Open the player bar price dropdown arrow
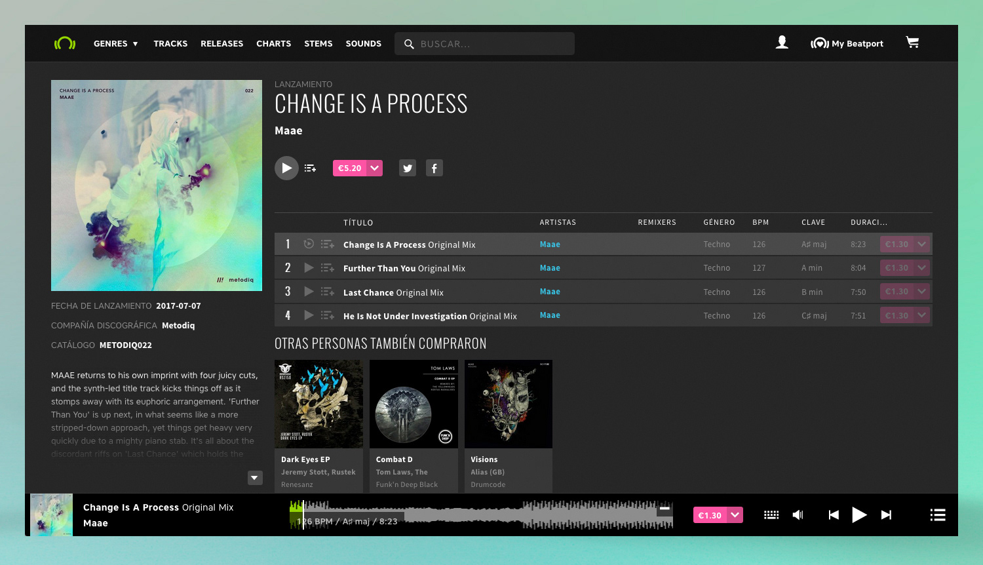 [735, 515]
